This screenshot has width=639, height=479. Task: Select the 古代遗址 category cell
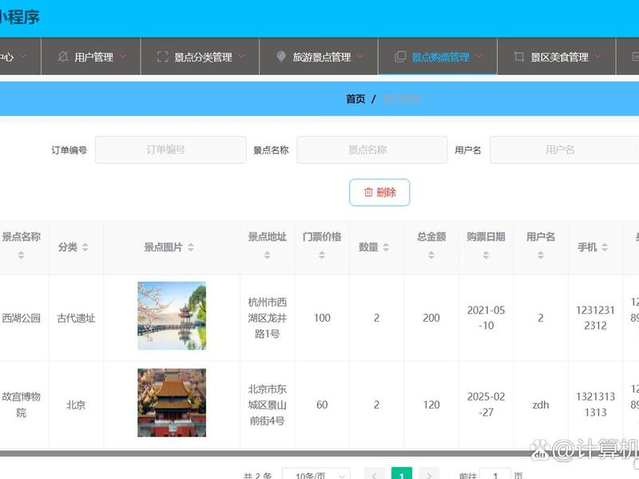coord(76,318)
